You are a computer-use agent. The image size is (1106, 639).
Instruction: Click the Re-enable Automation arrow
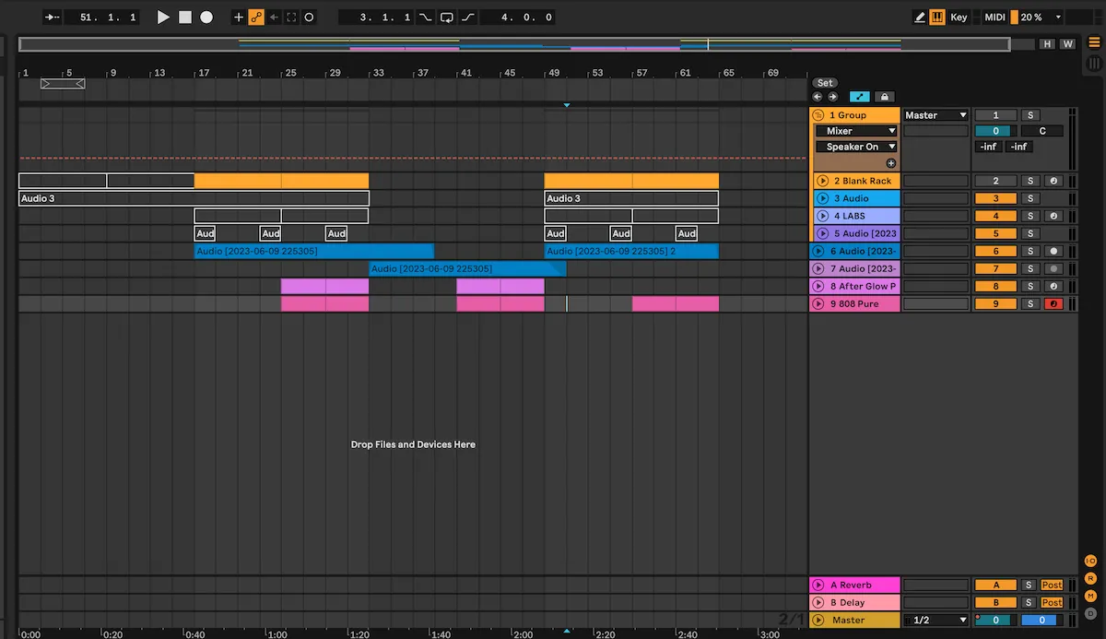pos(274,17)
